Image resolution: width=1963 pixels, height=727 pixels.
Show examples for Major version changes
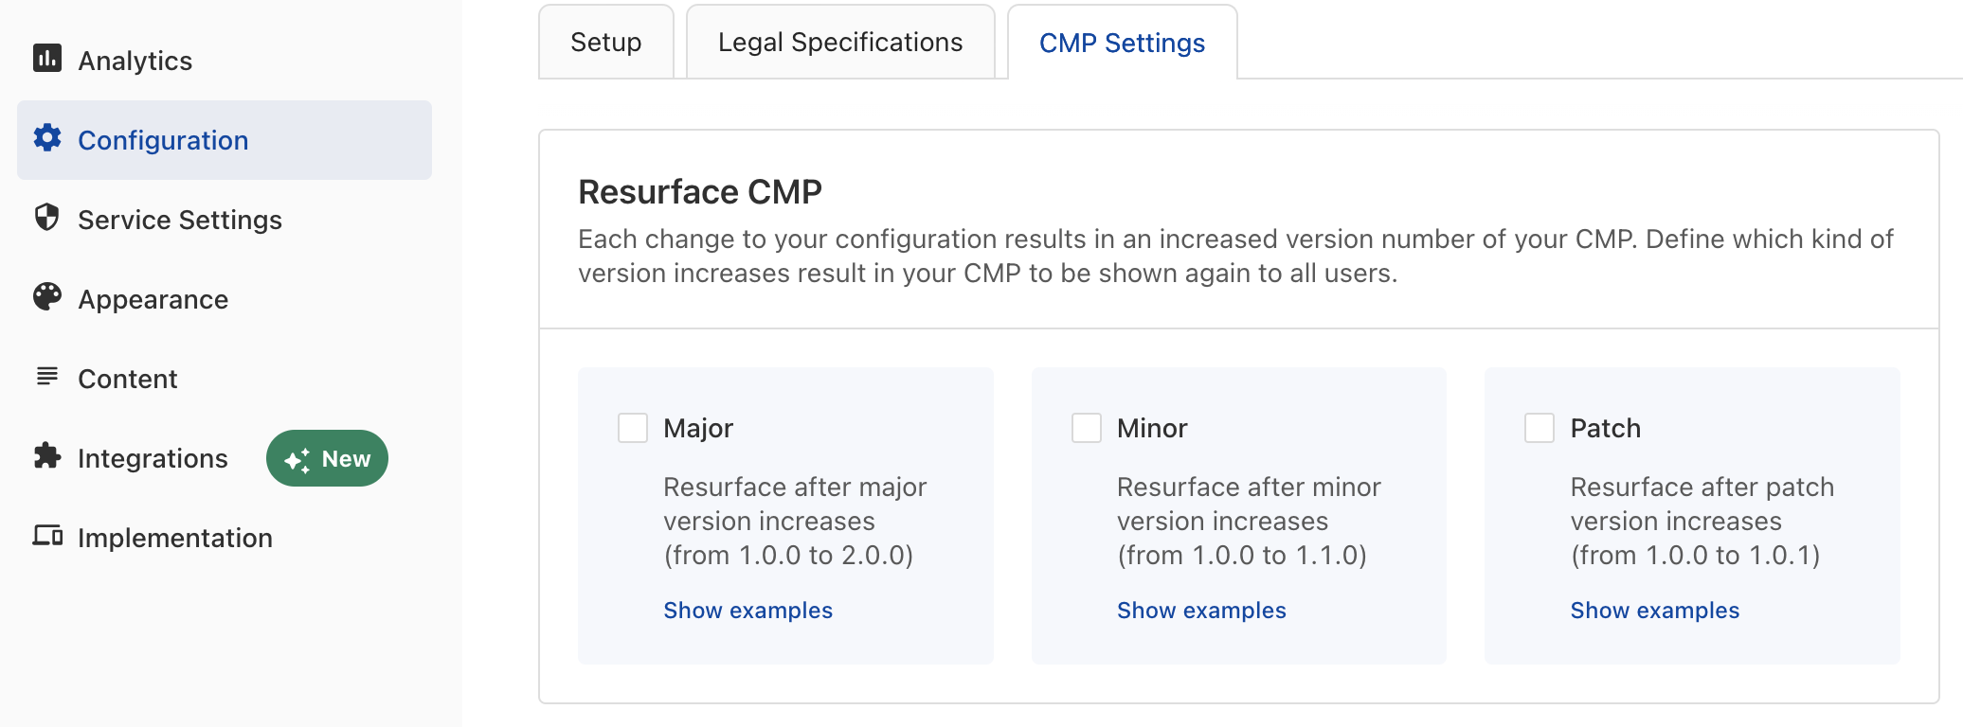pos(747,610)
